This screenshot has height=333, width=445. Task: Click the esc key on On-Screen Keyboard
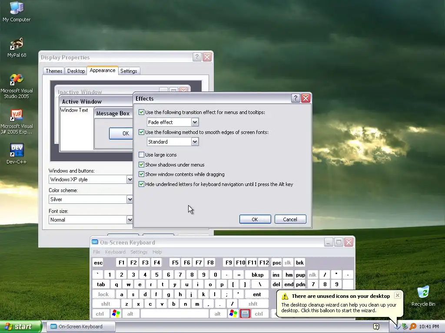(x=98, y=263)
